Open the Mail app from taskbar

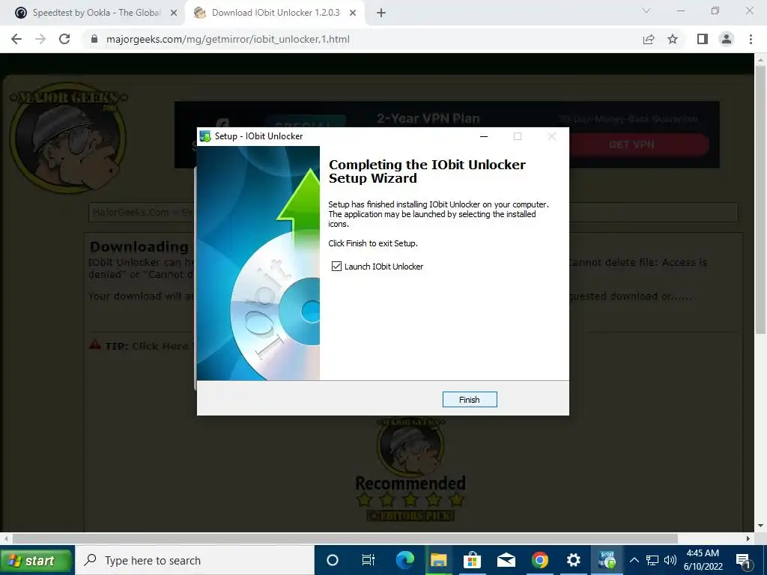(506, 560)
